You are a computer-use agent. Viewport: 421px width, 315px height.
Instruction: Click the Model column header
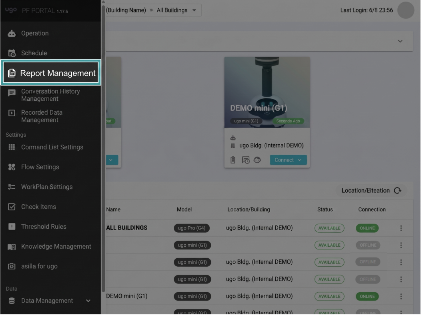(x=184, y=209)
